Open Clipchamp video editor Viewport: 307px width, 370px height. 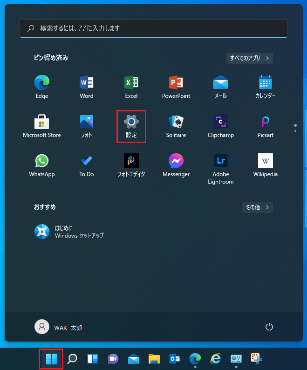coord(221,126)
